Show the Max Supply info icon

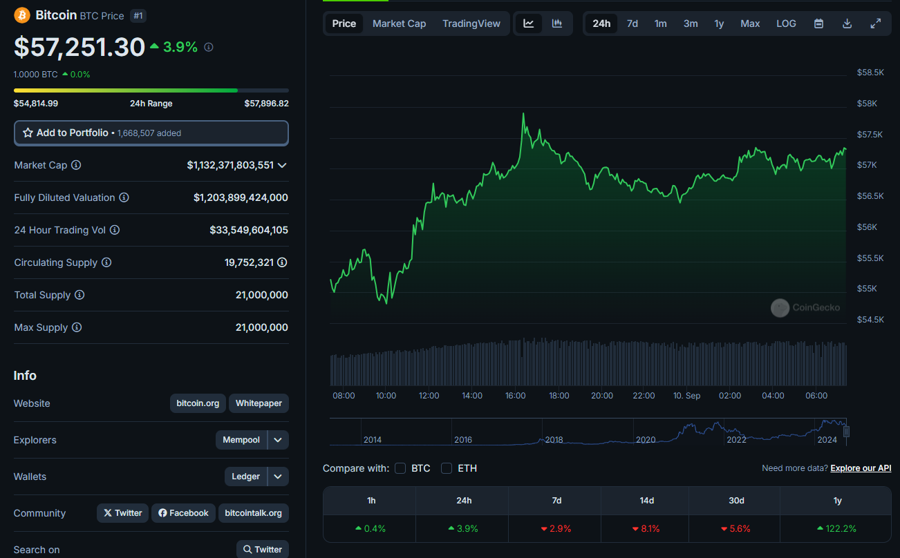point(77,327)
